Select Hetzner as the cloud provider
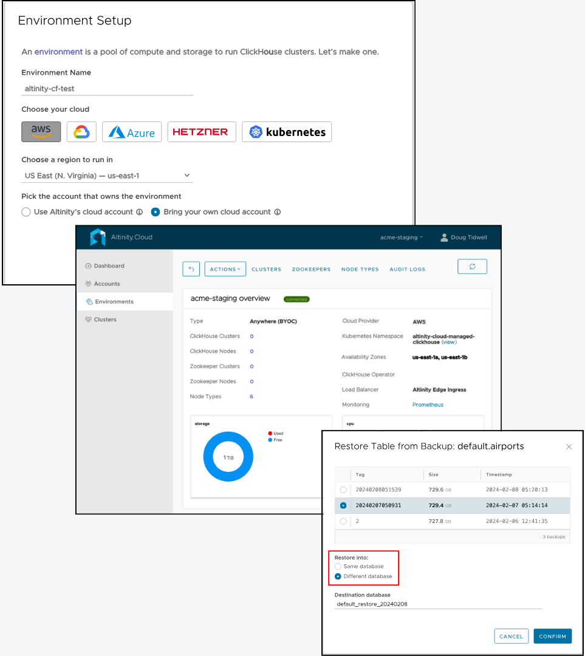The height and width of the screenshot is (656, 585). (x=202, y=132)
